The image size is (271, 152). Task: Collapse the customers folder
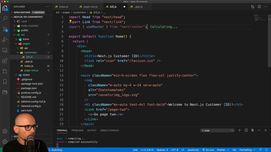18,52
